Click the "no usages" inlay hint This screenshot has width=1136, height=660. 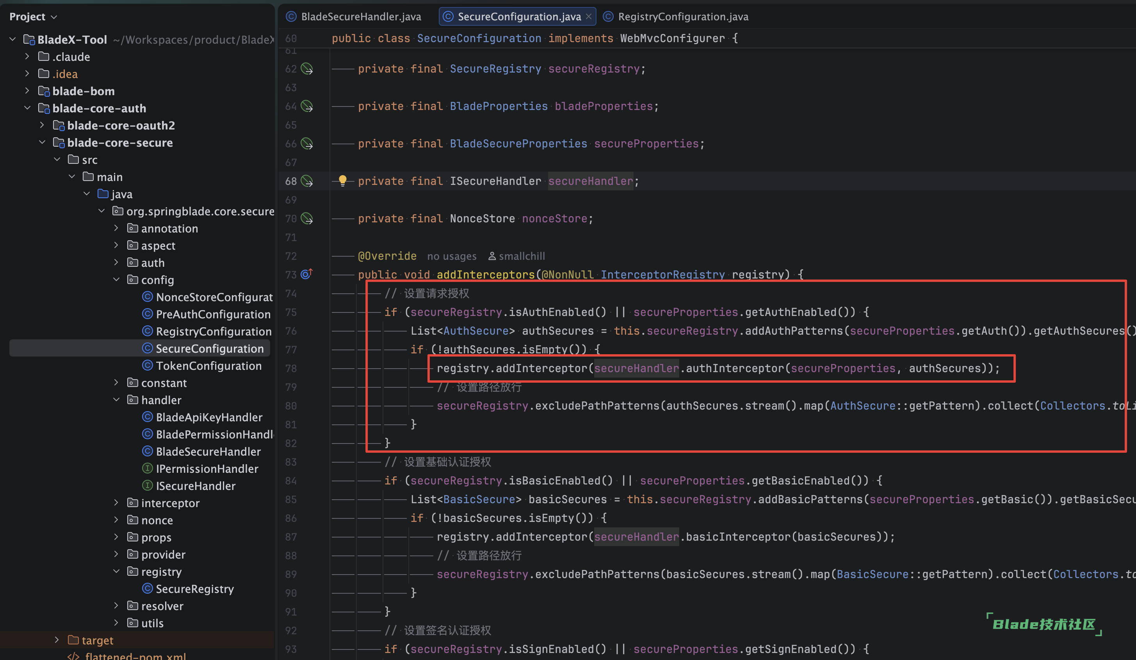tap(451, 256)
